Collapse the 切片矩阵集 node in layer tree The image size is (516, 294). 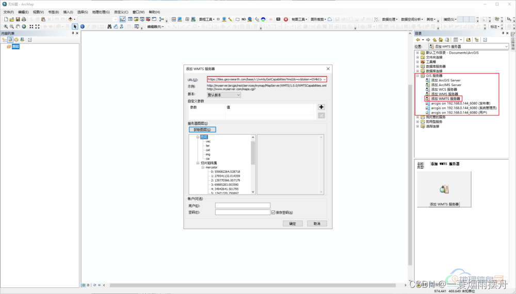pyautogui.click(x=198, y=163)
